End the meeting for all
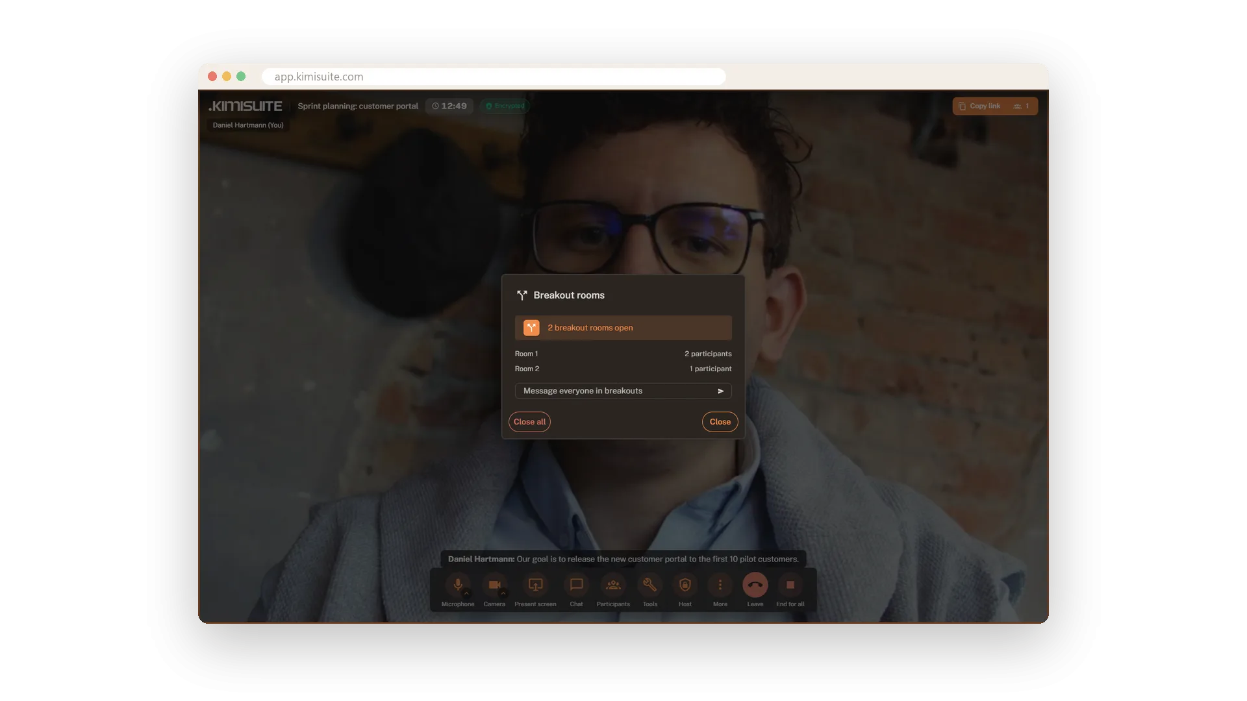Viewport: 1247px width, 701px height. click(790, 585)
